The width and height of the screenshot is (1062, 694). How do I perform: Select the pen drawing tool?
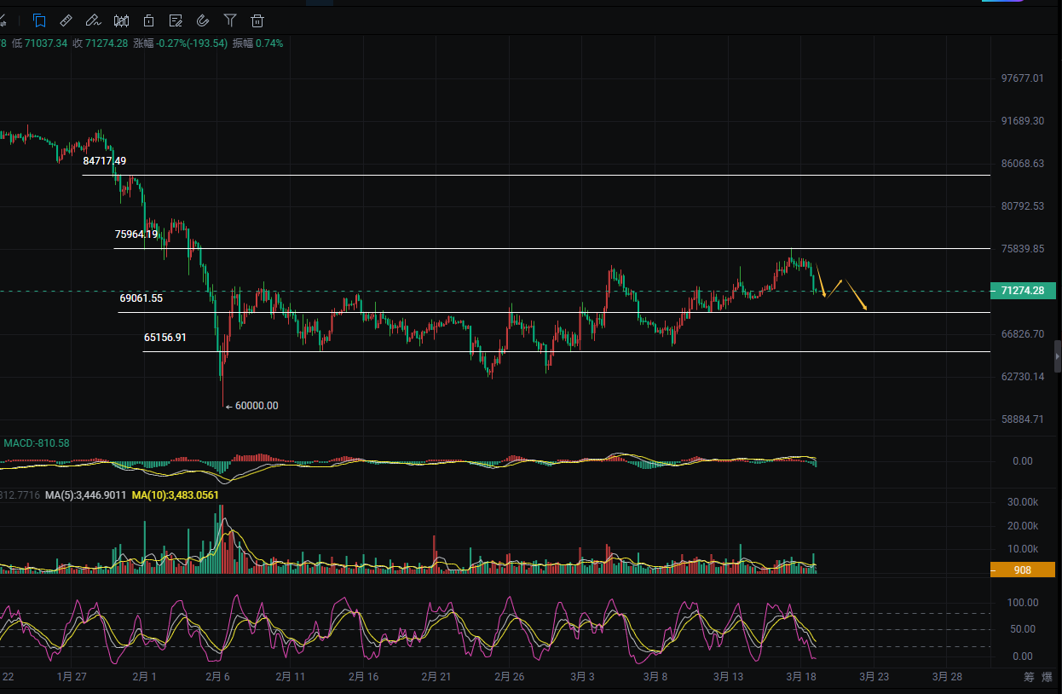[x=94, y=20]
